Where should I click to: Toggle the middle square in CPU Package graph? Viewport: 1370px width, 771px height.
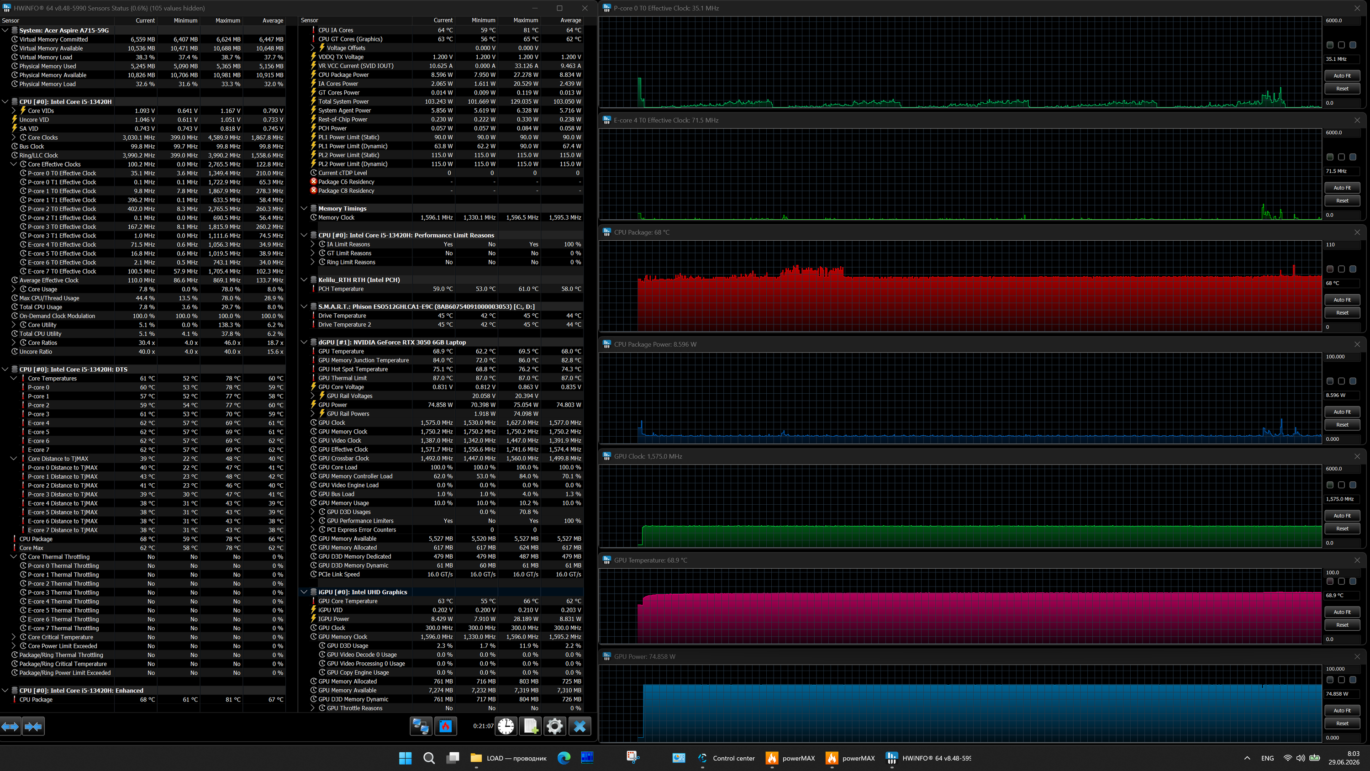tap(1341, 269)
